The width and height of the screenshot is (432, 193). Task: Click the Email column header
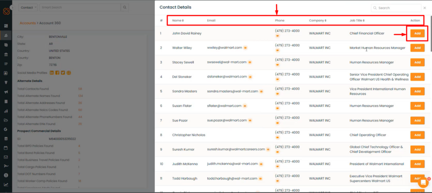[211, 20]
